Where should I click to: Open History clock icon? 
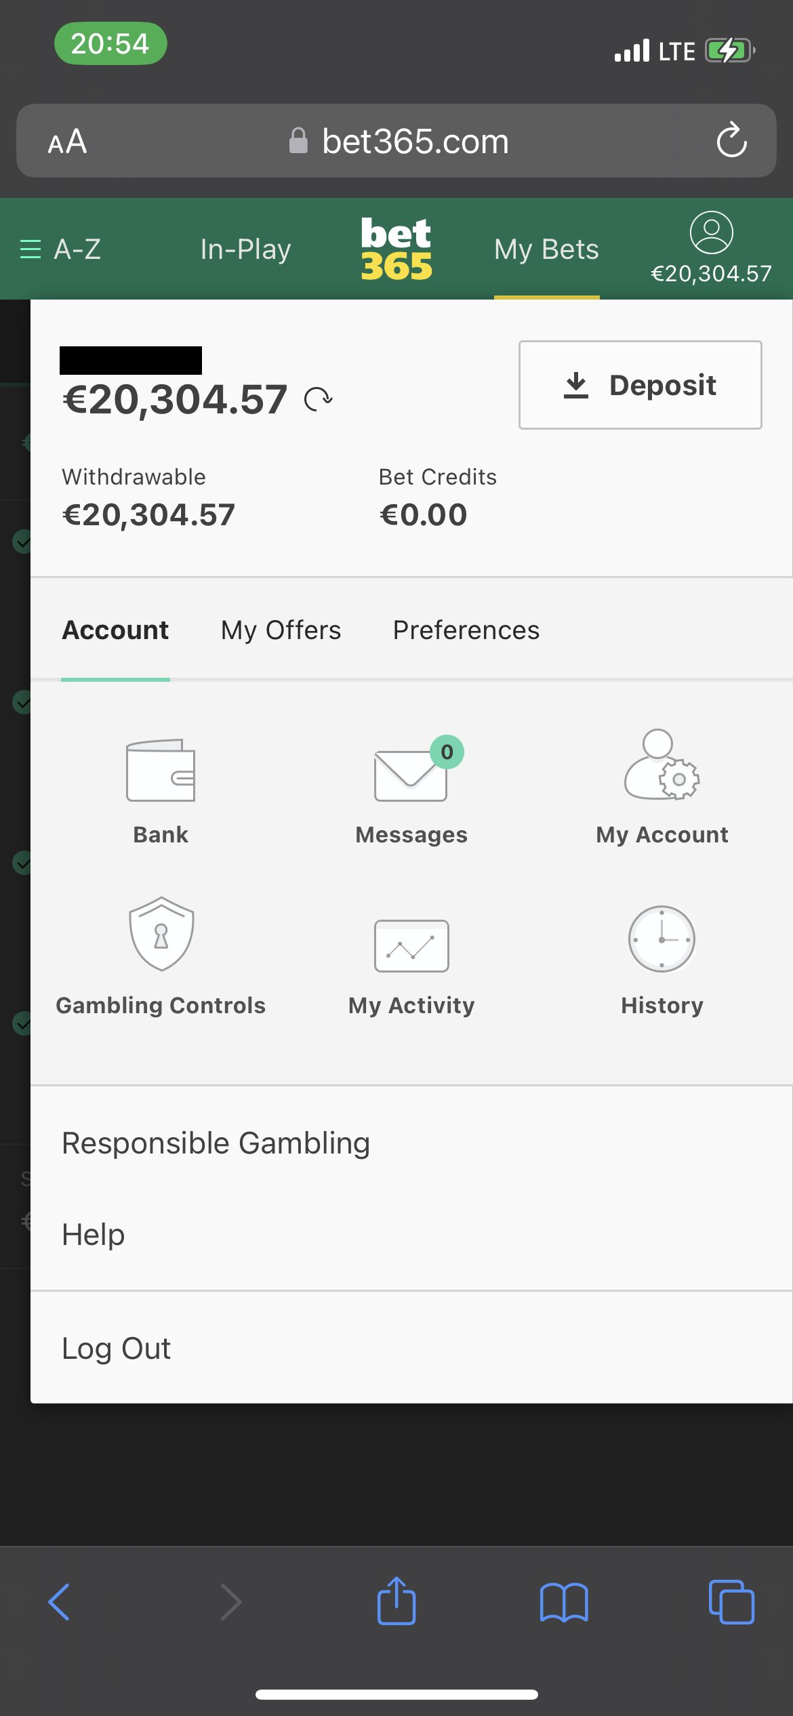point(662,939)
